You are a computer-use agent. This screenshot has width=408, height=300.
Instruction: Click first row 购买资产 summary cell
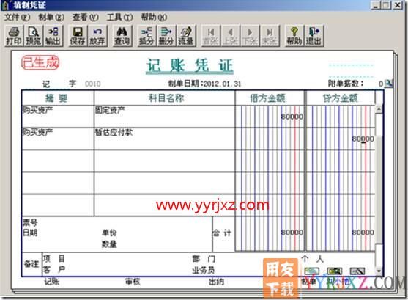(x=58, y=117)
